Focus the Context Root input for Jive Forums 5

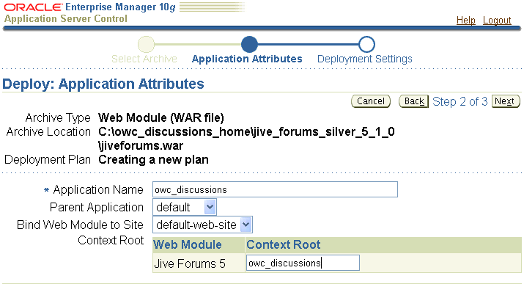tap(303, 263)
